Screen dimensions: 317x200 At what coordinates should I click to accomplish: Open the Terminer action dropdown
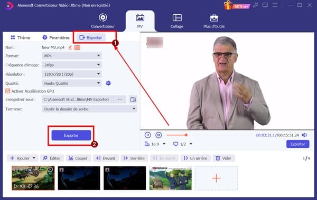(x=90, y=109)
